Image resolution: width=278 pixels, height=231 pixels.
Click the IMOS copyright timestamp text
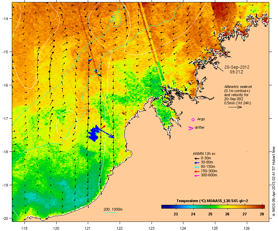pos(274,181)
